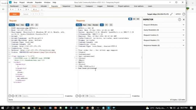Viewport: 196px width, 110px height.
Task: Switch to combined tab layout view
Action: point(138,19)
